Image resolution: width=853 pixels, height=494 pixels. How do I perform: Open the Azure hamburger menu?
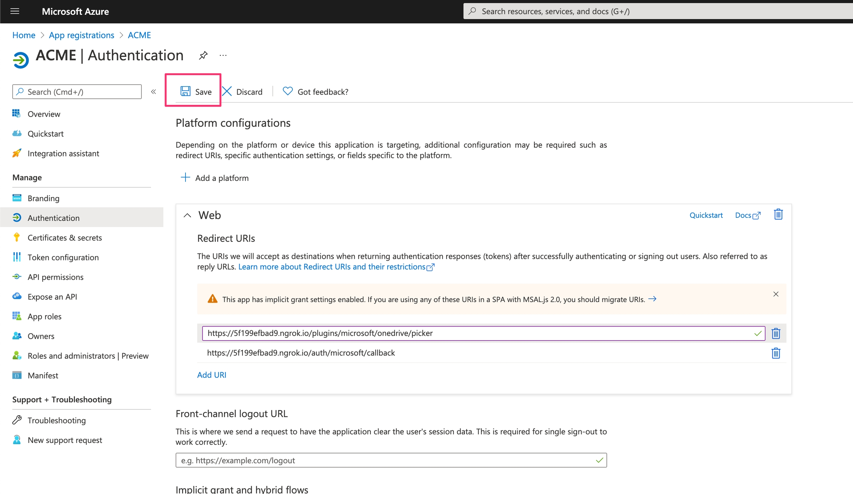(15, 11)
